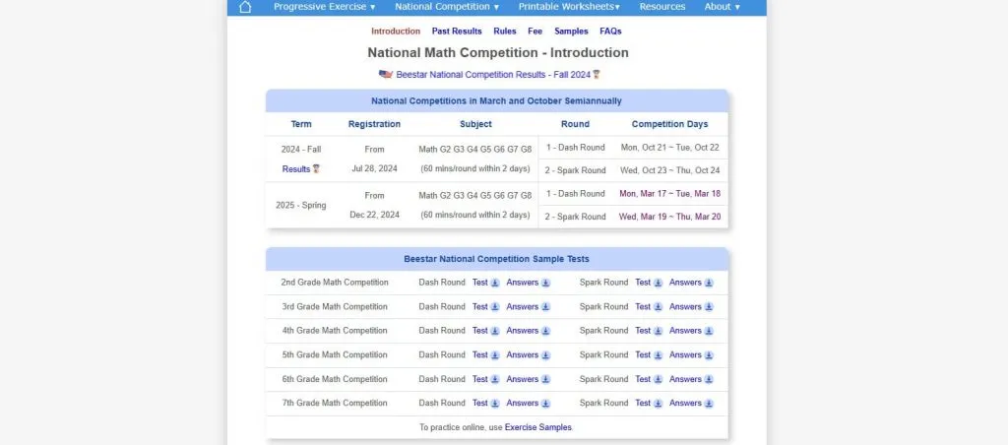Image resolution: width=1008 pixels, height=445 pixels.
Task: Click Mon, Oct 21 ~ Tue, Oct 22 cell
Action: click(669, 148)
